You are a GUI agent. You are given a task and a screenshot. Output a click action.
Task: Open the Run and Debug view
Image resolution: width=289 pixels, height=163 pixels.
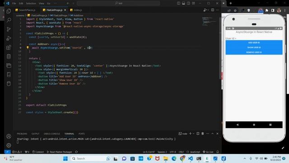click(x=9, y=38)
